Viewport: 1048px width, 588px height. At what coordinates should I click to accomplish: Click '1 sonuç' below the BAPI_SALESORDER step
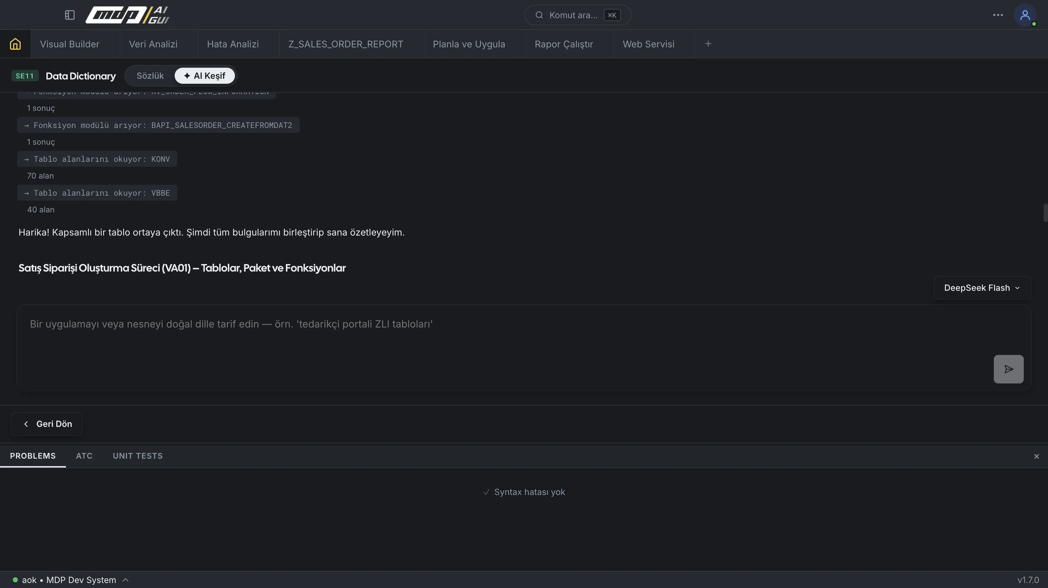click(41, 142)
